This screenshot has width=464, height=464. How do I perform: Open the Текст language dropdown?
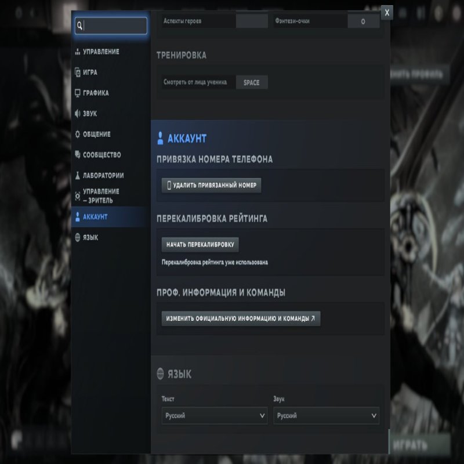215,416
